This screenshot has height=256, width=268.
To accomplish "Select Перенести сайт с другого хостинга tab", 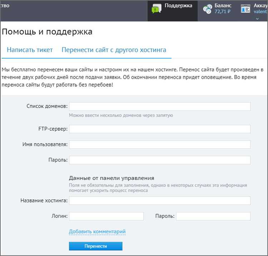I will [x=114, y=50].
